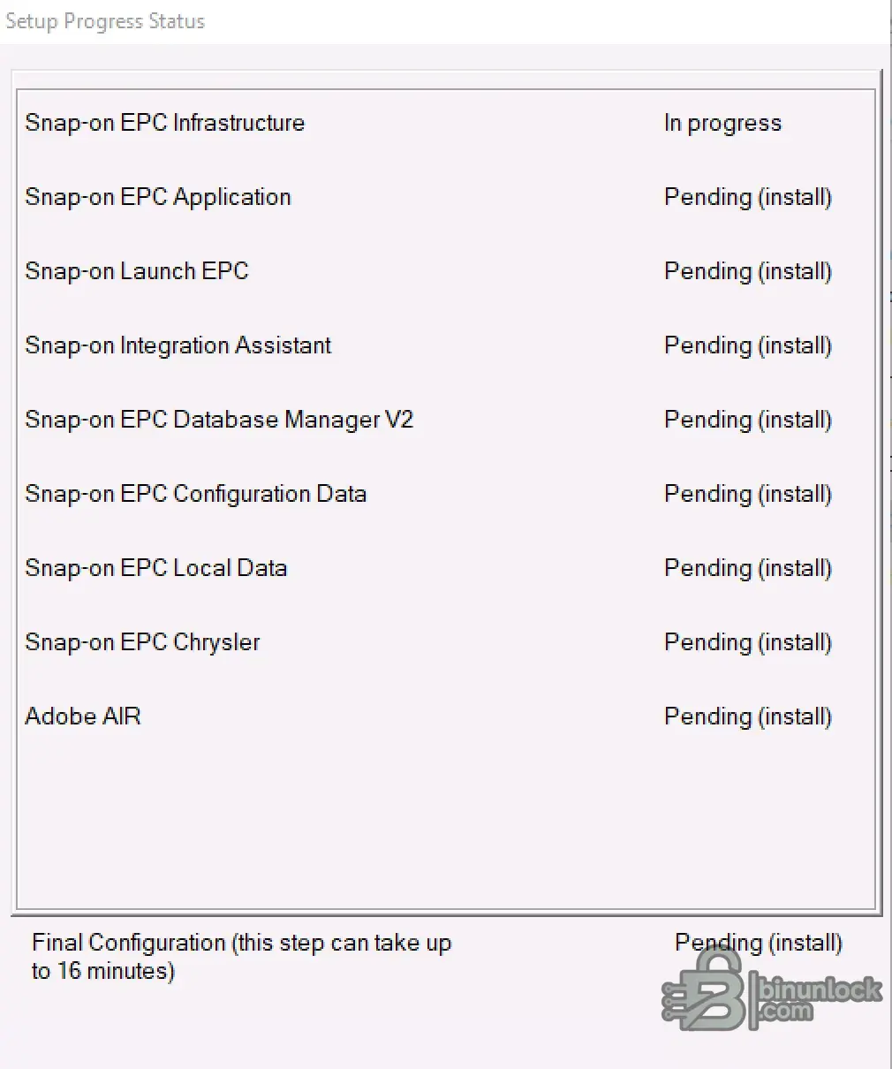Click the In progress status text
Screen dimensions: 892x1069
722,124
